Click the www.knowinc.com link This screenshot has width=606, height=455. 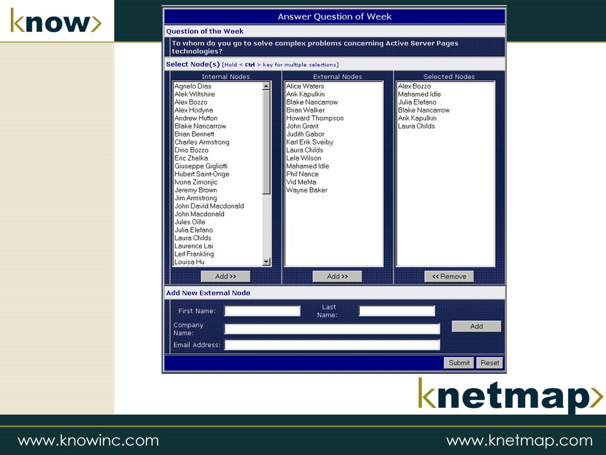pyautogui.click(x=88, y=440)
